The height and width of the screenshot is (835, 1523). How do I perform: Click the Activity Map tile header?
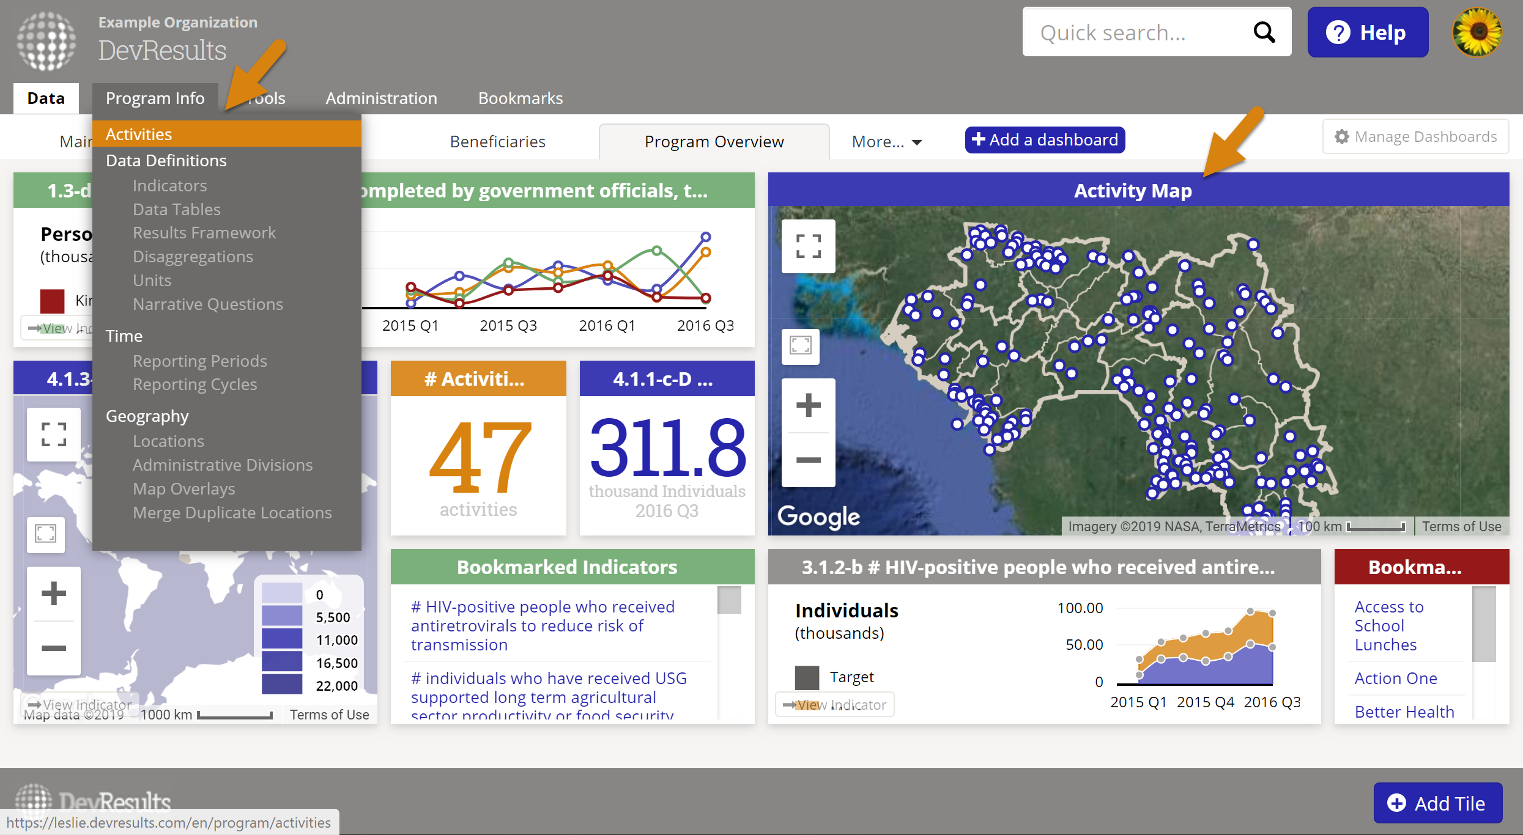pos(1138,190)
